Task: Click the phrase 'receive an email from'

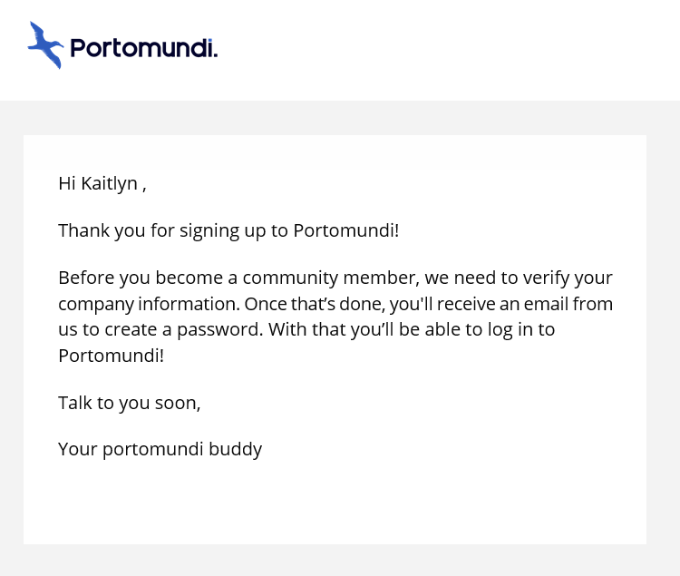Action: click(x=525, y=304)
